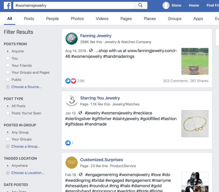Open Fanning Jewelry's profile picture
This screenshot has width=219, height=192.
[x=71, y=38]
